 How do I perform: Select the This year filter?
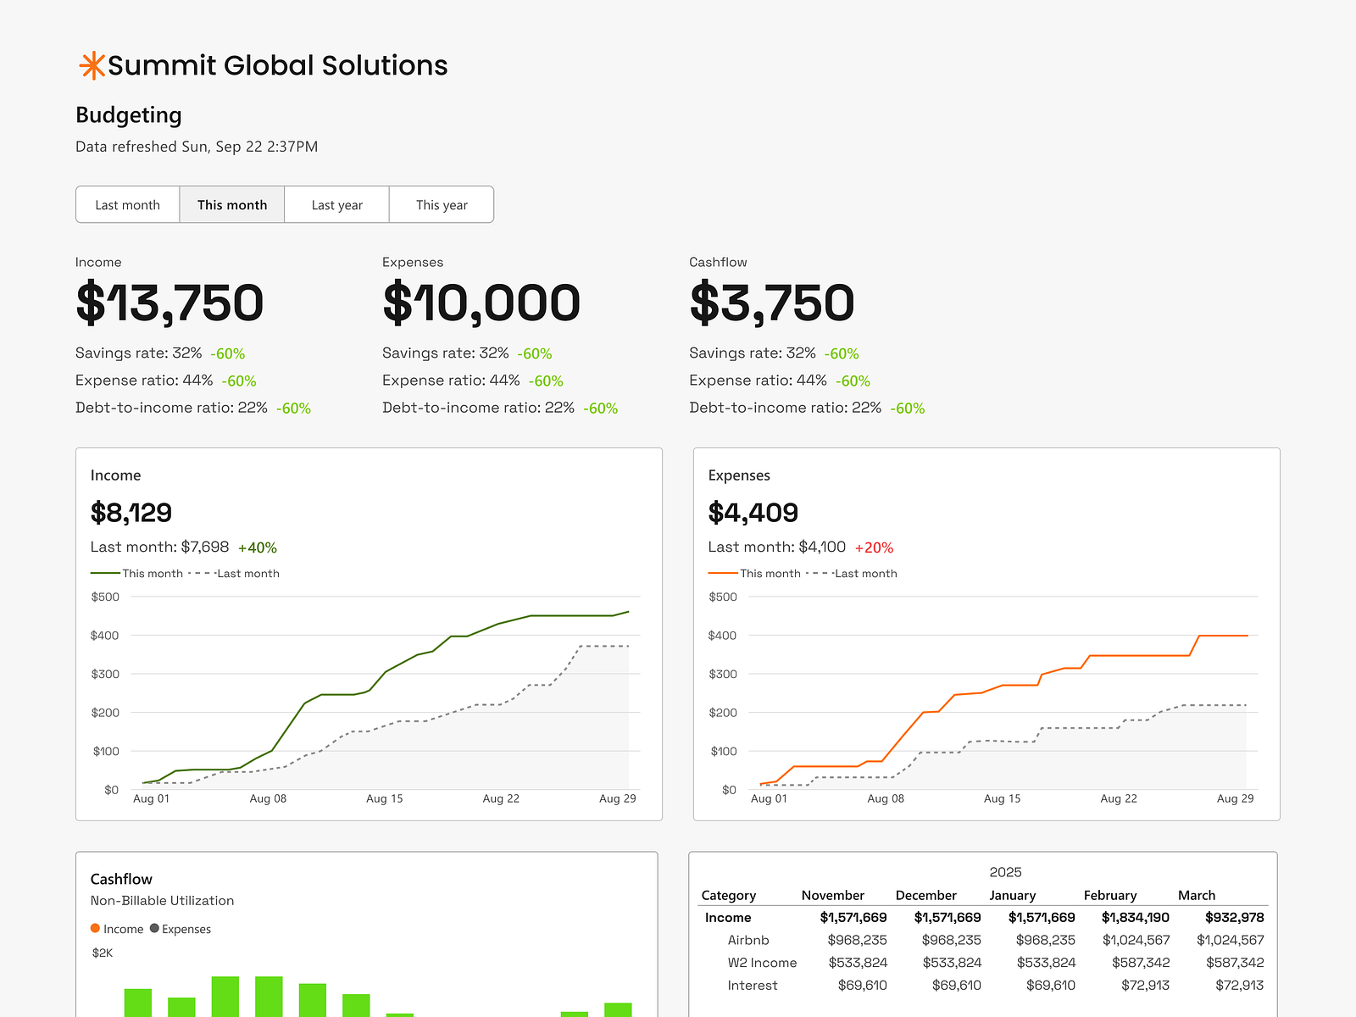(x=441, y=204)
